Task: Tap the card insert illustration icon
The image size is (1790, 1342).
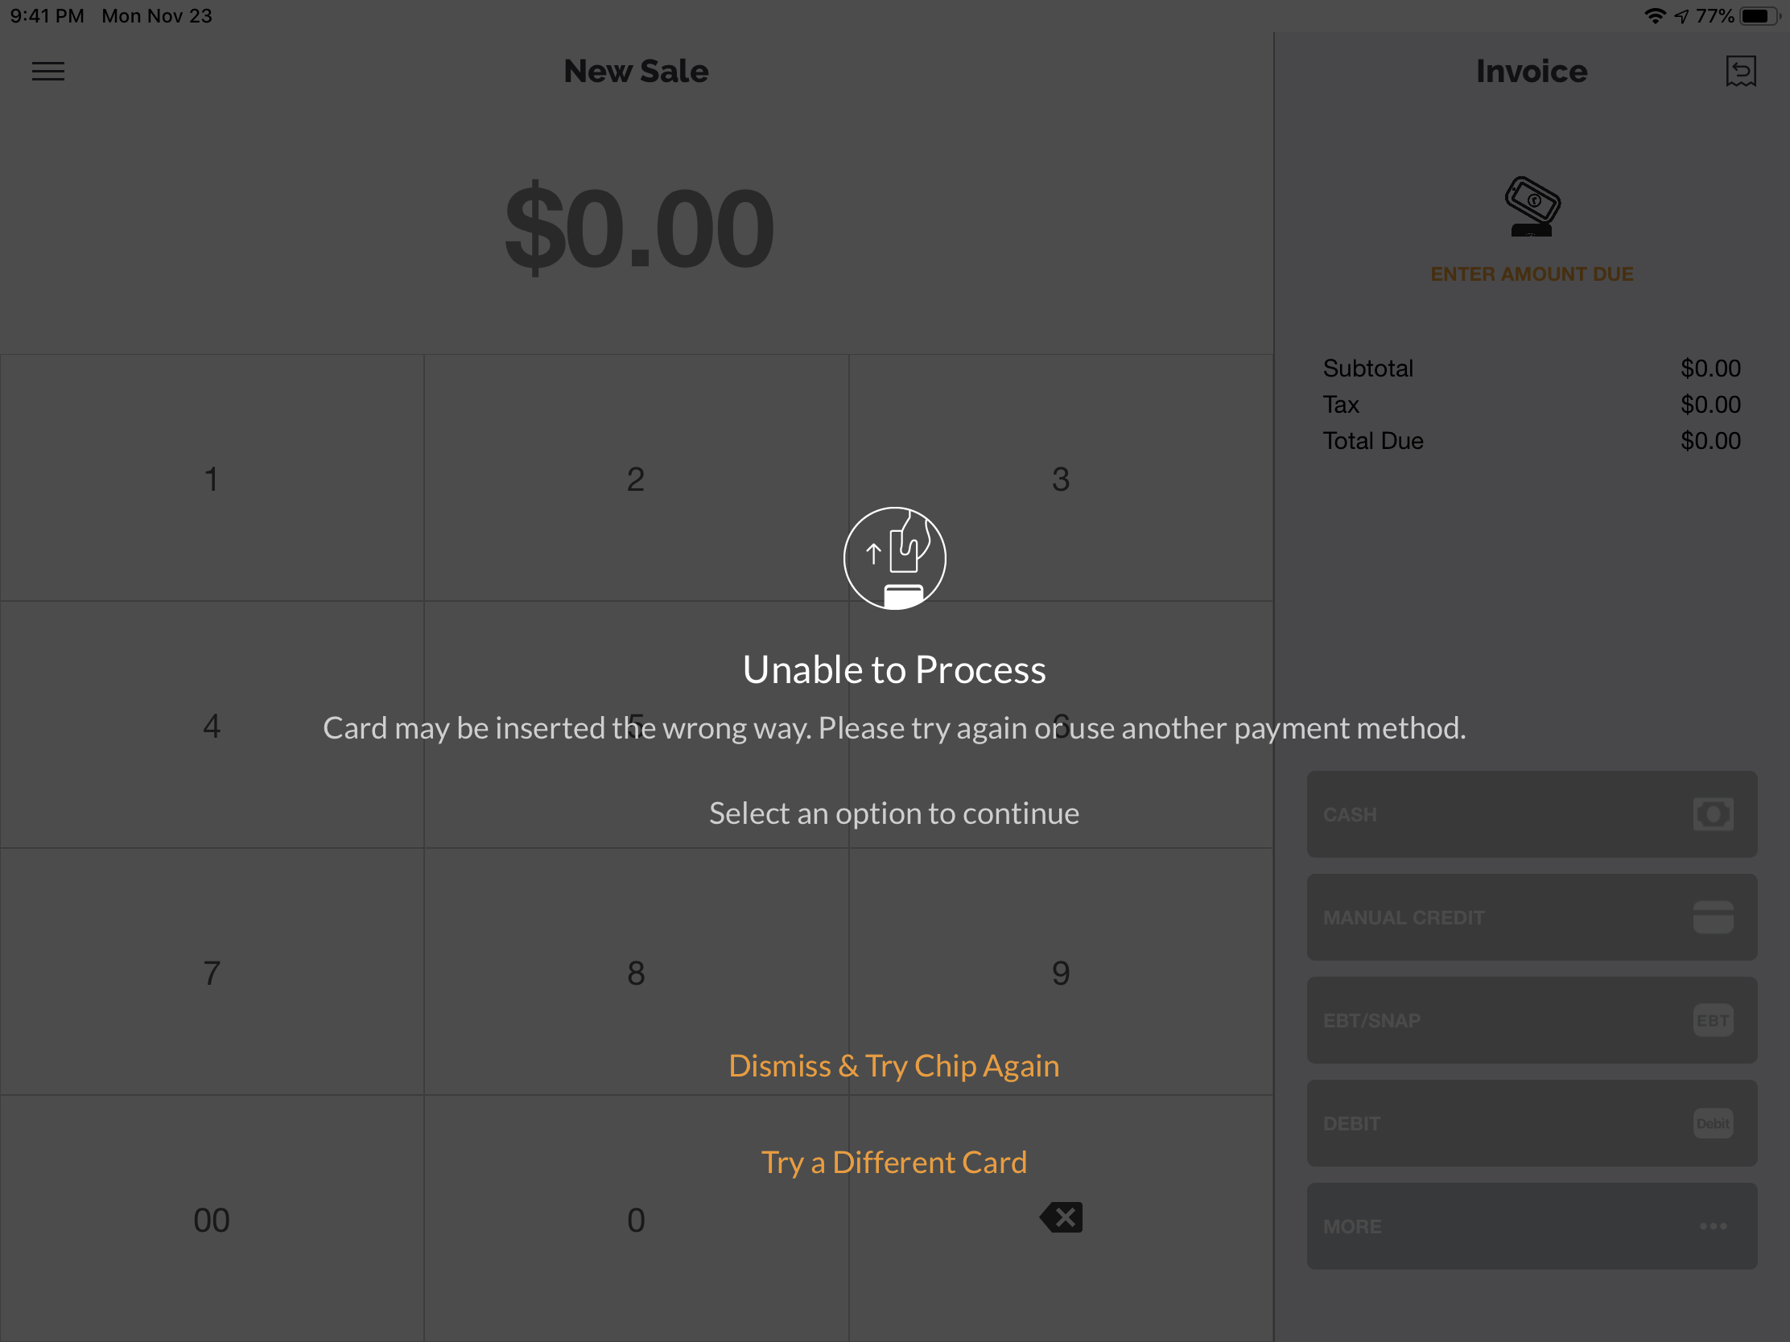Action: 894,558
